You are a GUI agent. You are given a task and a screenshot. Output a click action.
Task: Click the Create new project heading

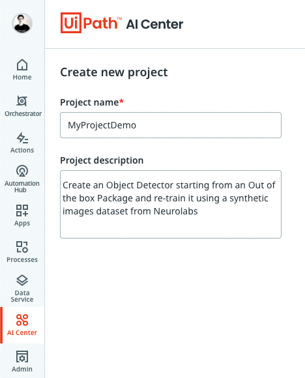pyautogui.click(x=114, y=72)
